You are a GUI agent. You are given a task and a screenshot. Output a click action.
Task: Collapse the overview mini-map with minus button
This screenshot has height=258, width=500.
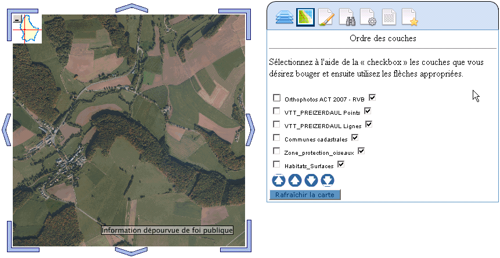tap(17, 18)
